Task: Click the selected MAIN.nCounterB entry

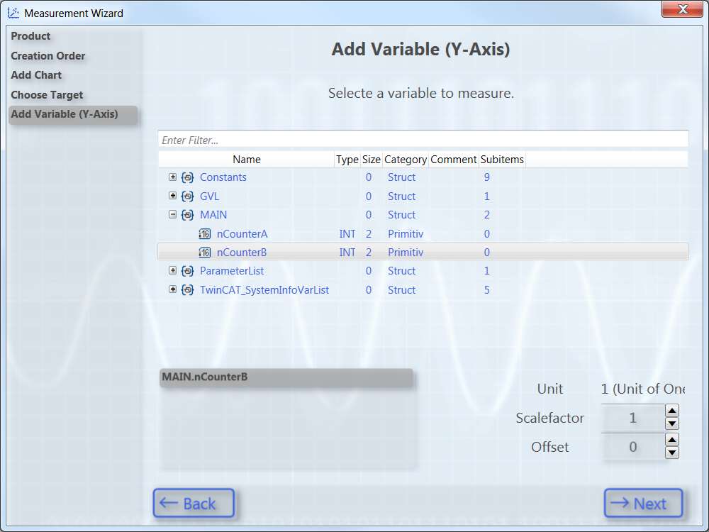Action: click(286, 377)
